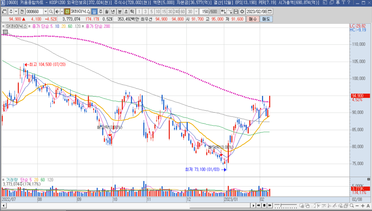Click the eraser drawing-removal icon
Viewport: 372px width, 211px height.
point(340,206)
